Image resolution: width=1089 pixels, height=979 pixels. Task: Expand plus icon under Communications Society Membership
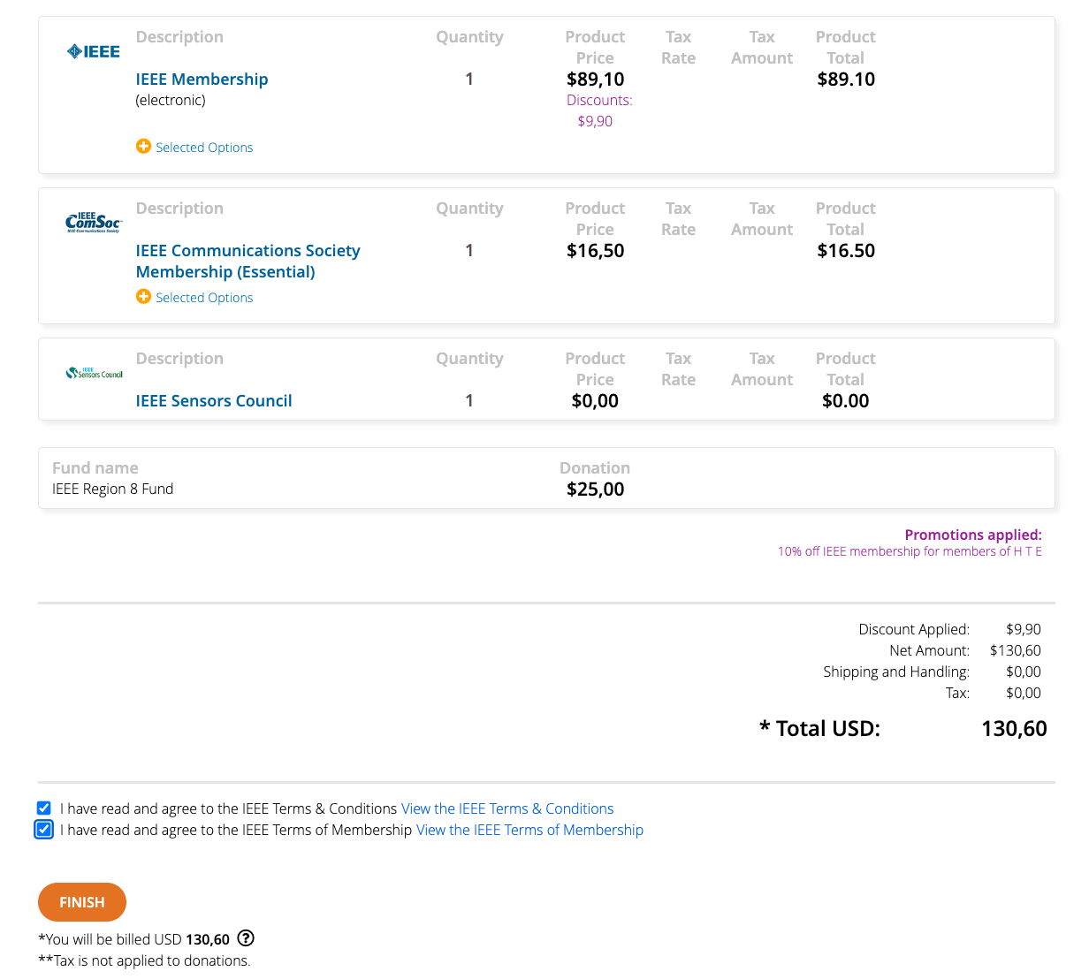[x=143, y=296]
